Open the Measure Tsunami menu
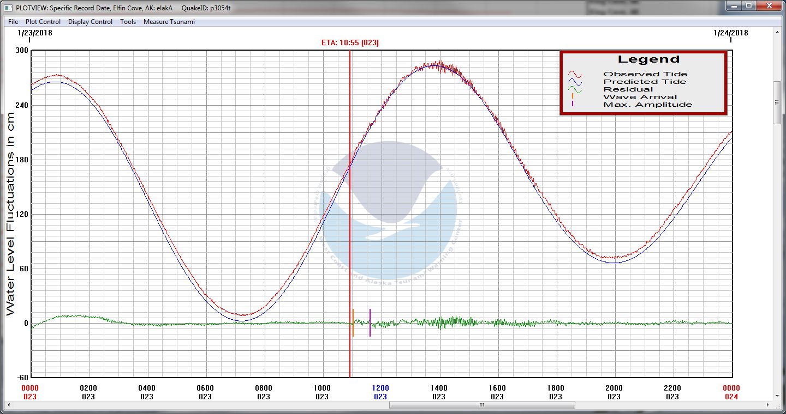Screen dimensions: 786x414 pyautogui.click(x=169, y=22)
